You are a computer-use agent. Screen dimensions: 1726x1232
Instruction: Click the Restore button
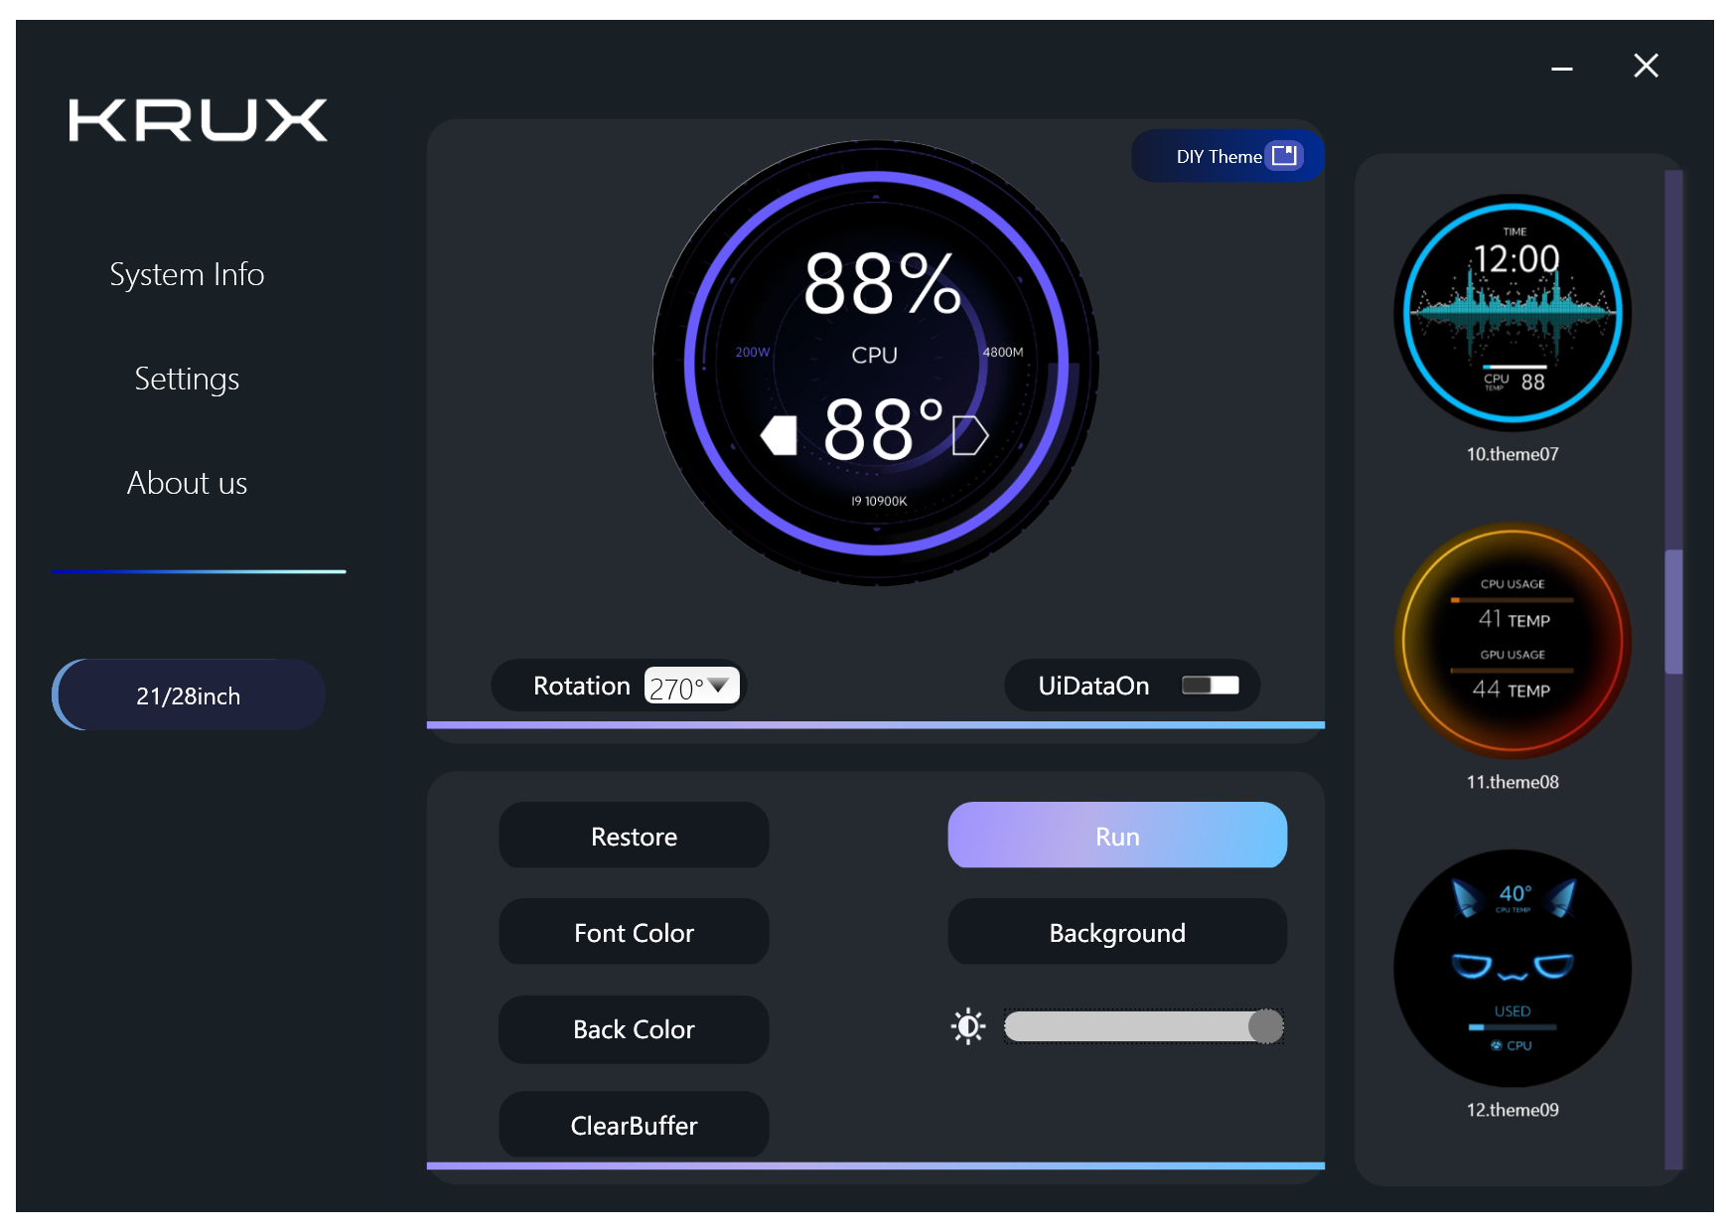pyautogui.click(x=634, y=837)
